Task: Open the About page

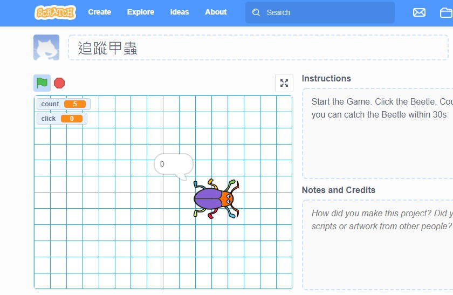Action: (216, 12)
